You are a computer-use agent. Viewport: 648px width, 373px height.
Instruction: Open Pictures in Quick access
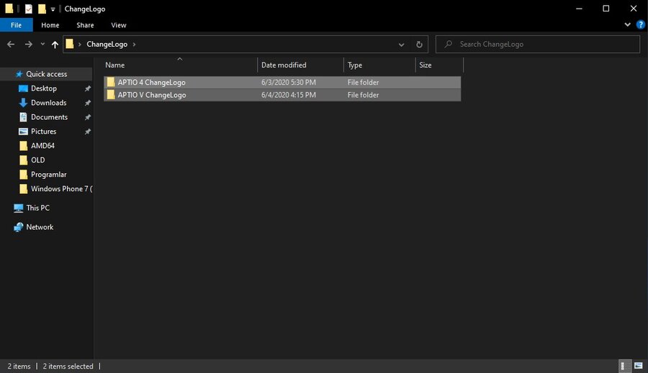coord(43,132)
